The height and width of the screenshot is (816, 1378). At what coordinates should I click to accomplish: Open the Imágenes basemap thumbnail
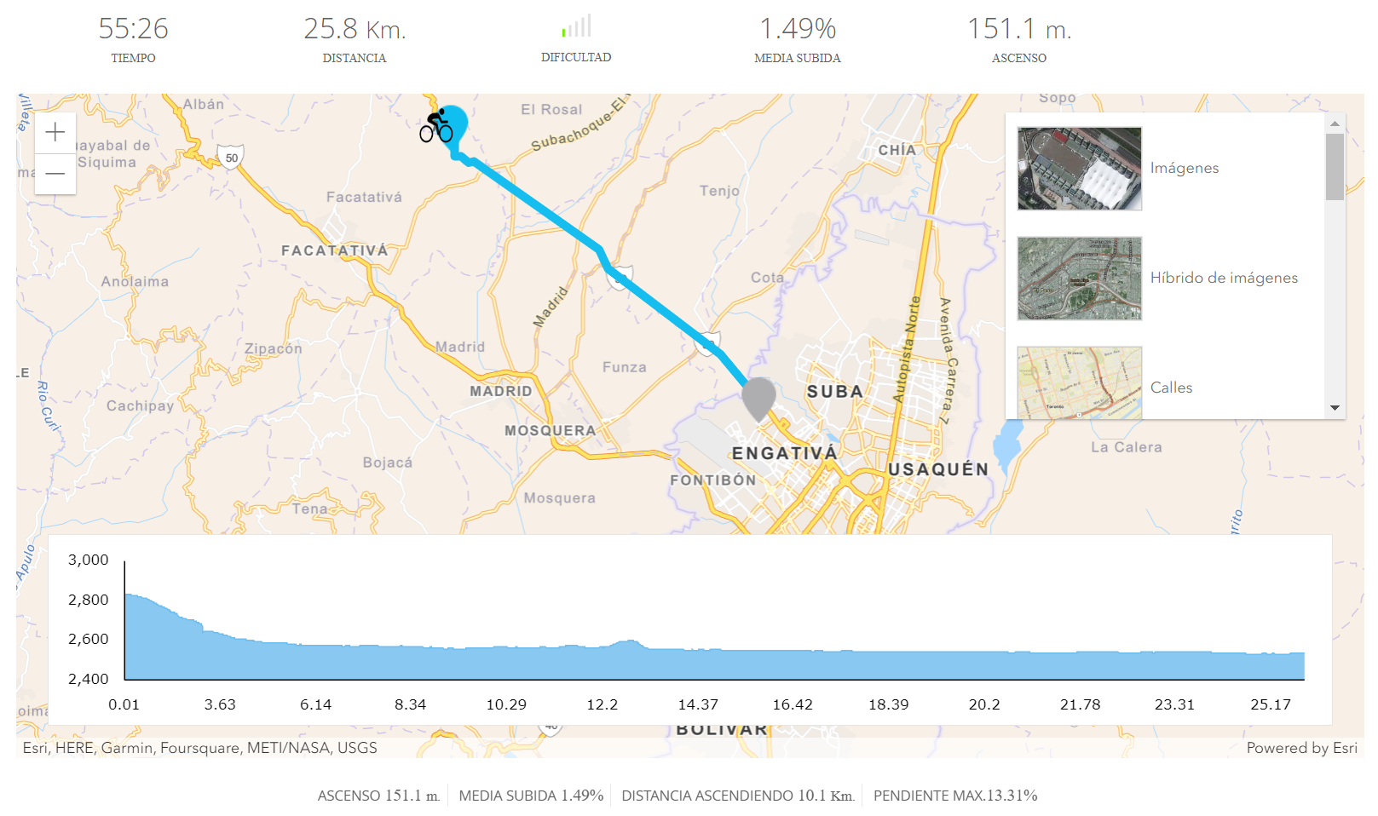[1079, 168]
